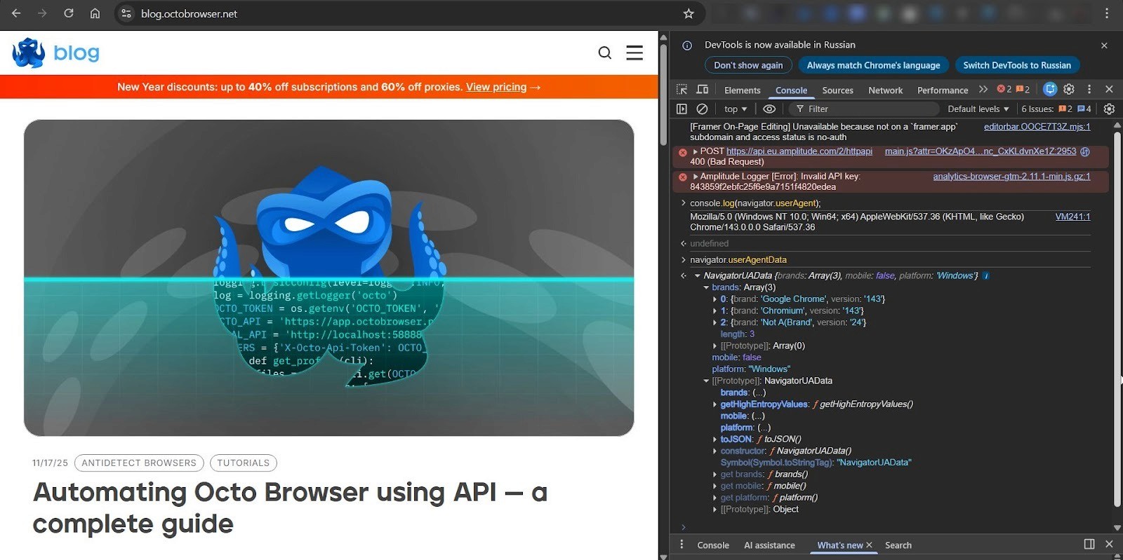Image resolution: width=1123 pixels, height=560 pixels.
Task: Expand the toJSON function node
Action: click(715, 439)
